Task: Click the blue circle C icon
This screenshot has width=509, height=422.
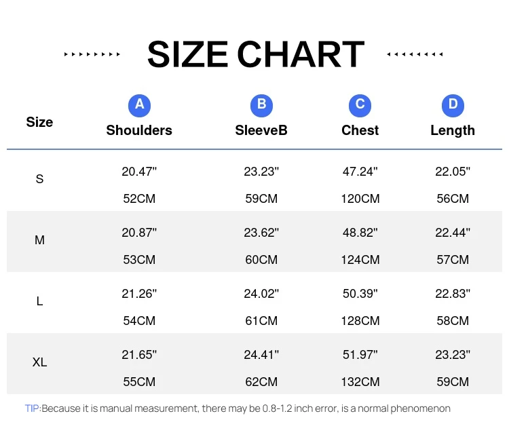Action: coord(360,104)
